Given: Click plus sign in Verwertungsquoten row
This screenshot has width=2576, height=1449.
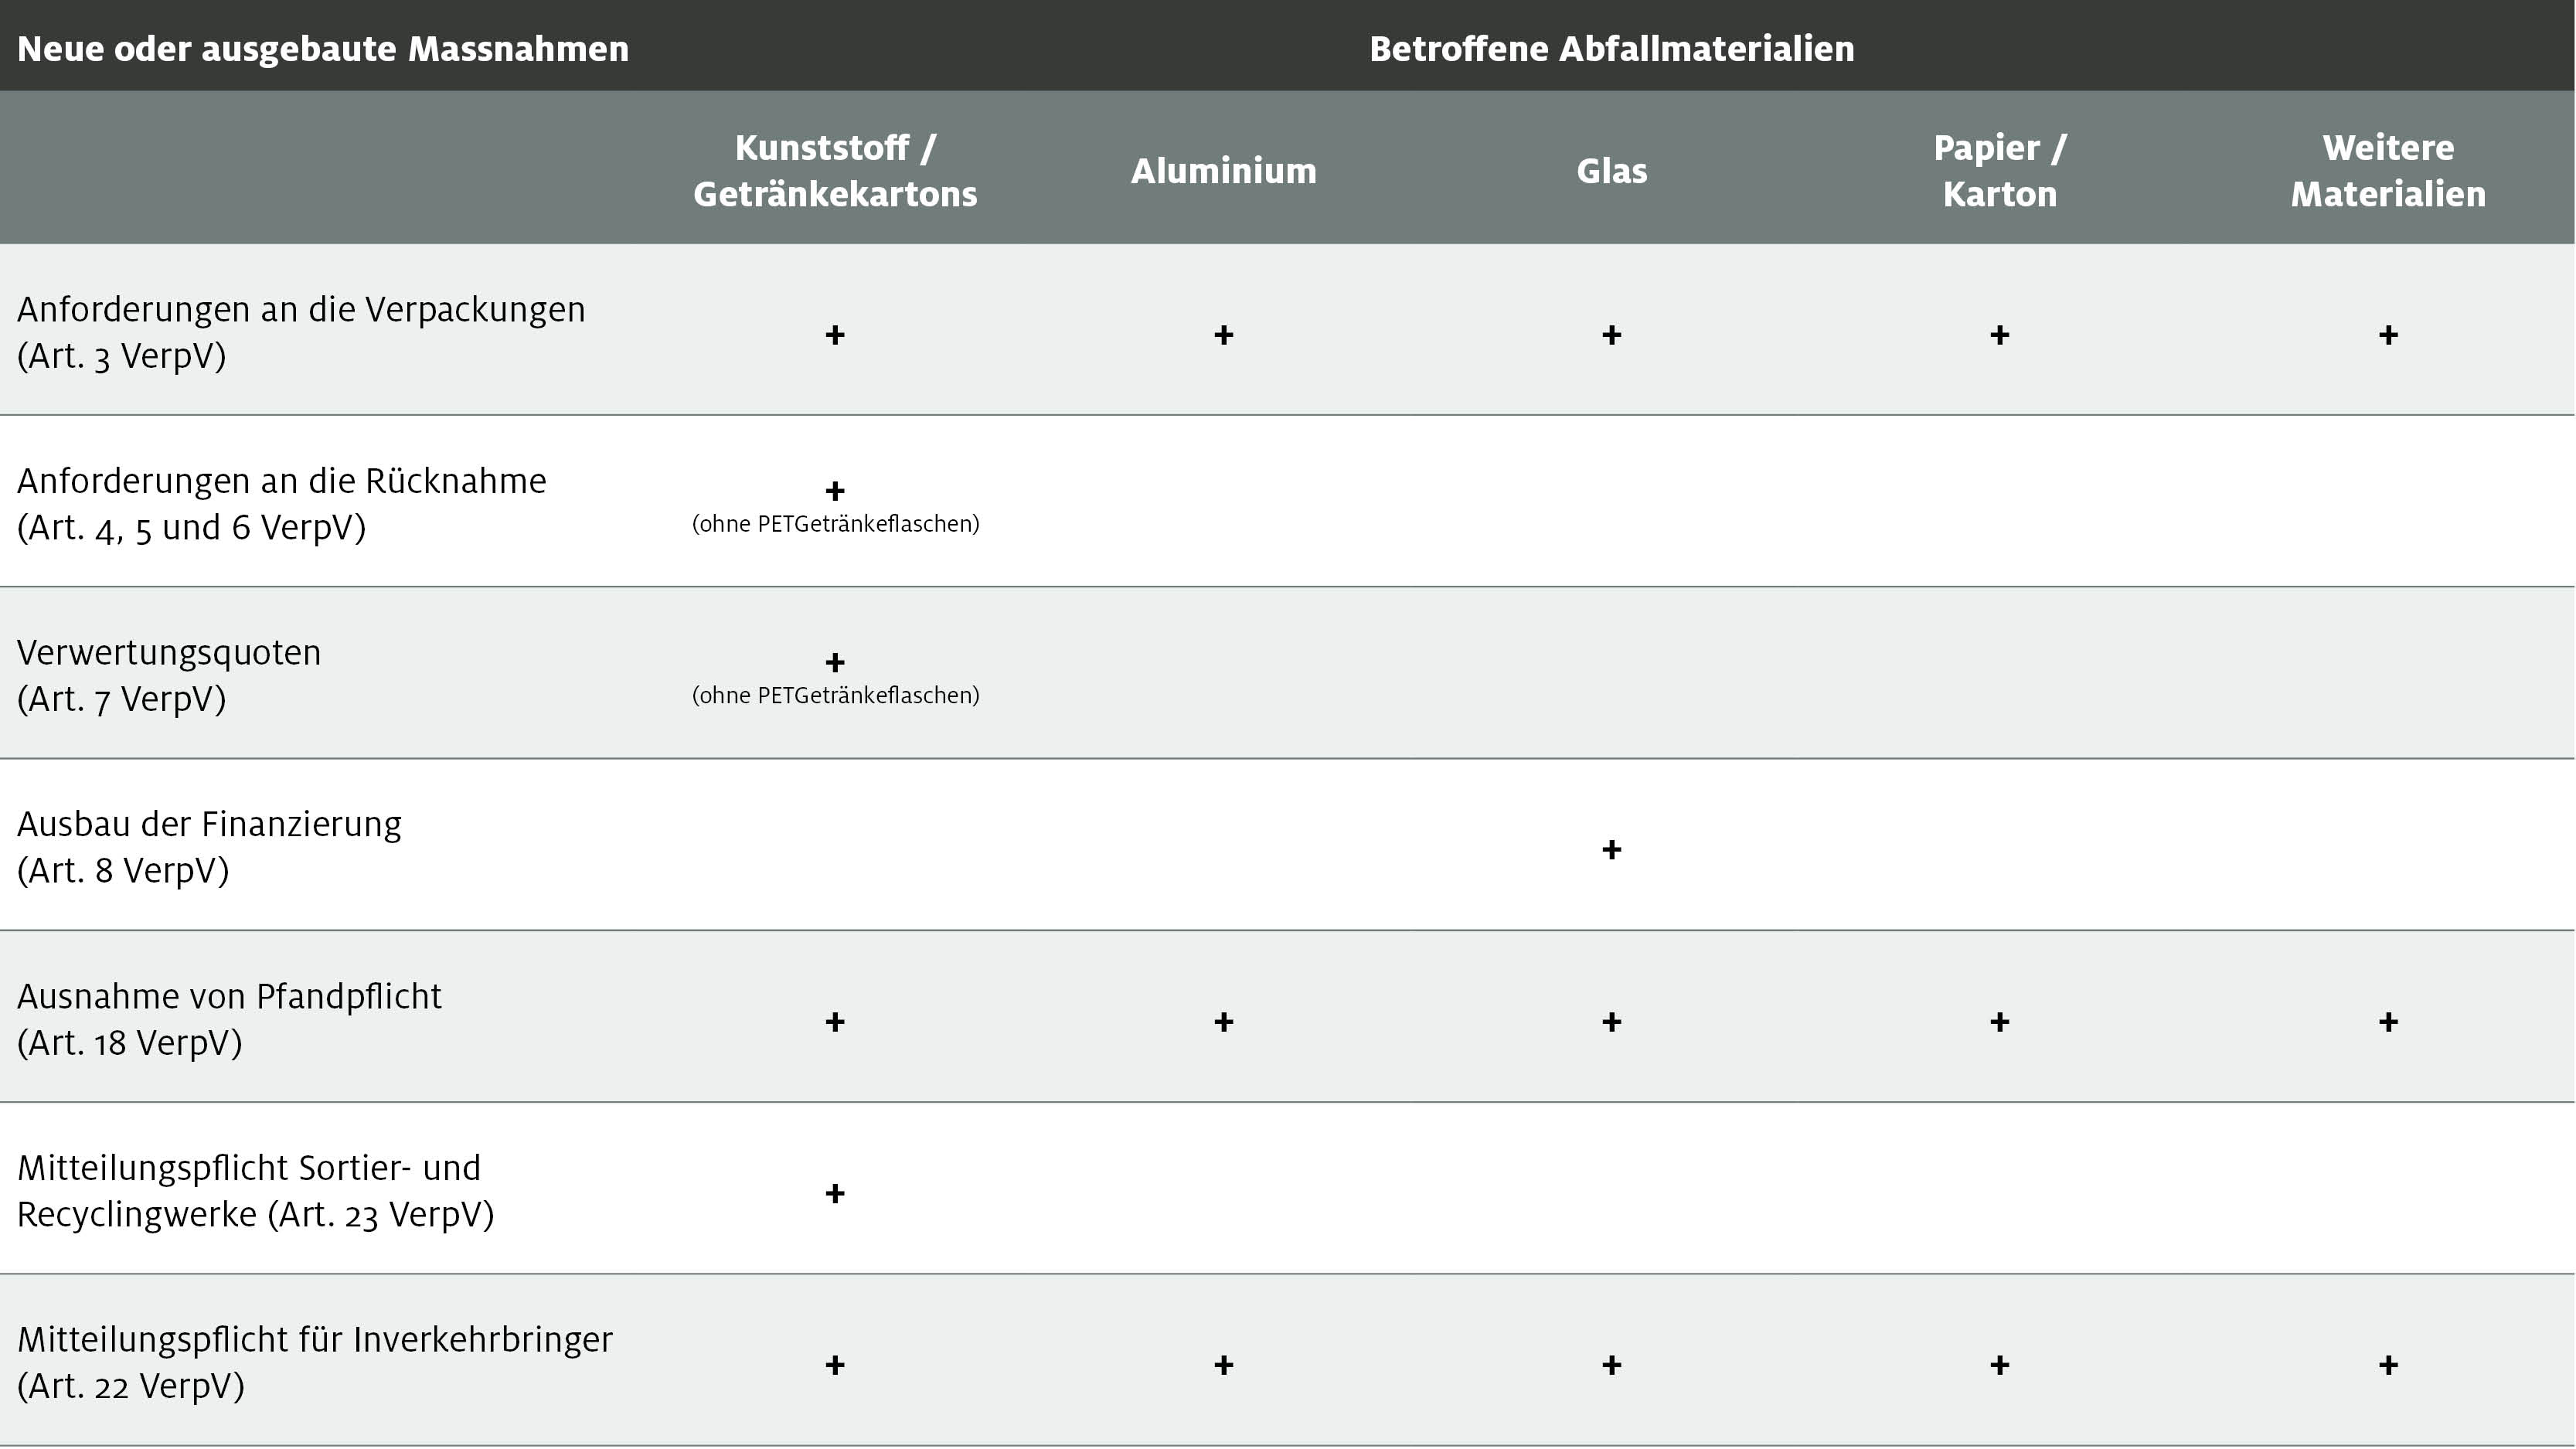Looking at the screenshot, I should [835, 663].
